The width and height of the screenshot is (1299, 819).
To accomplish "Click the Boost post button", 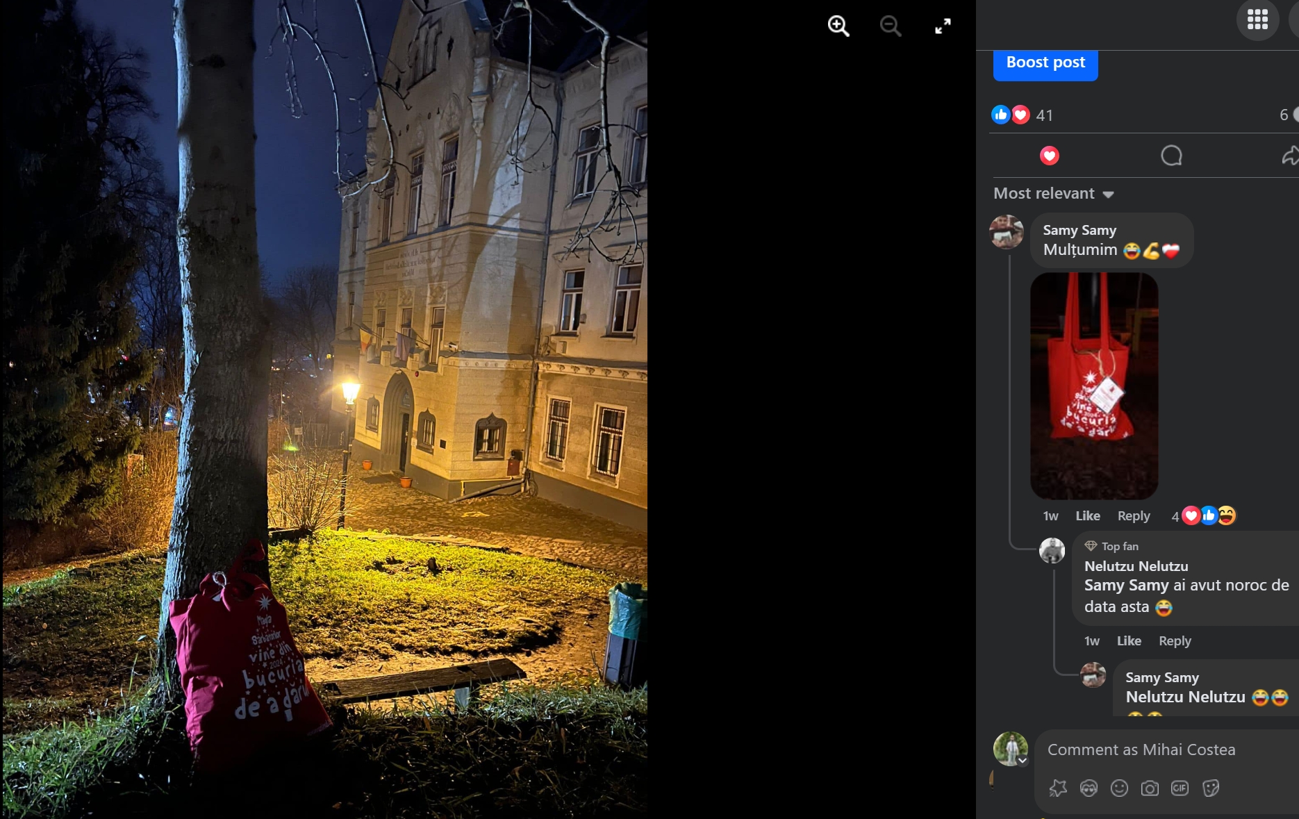I will 1045,63.
